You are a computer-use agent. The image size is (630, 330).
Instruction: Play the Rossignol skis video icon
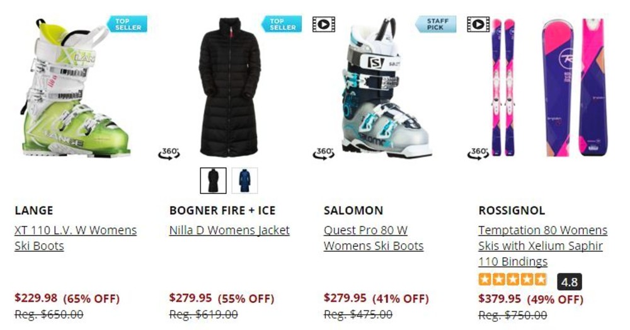(x=478, y=25)
